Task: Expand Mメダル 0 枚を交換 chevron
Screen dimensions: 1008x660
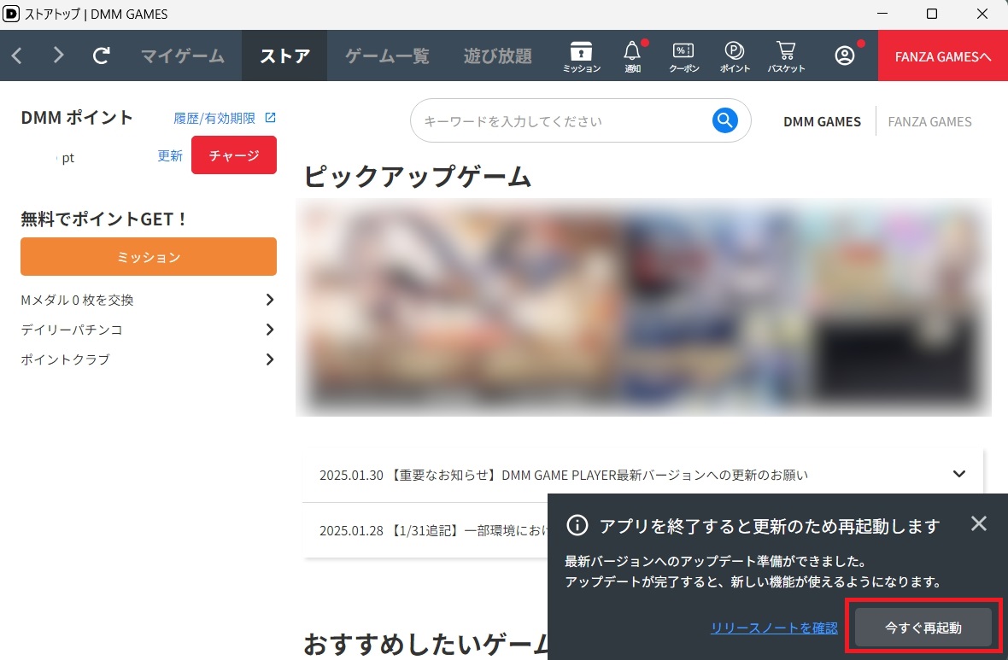Action: [270, 300]
